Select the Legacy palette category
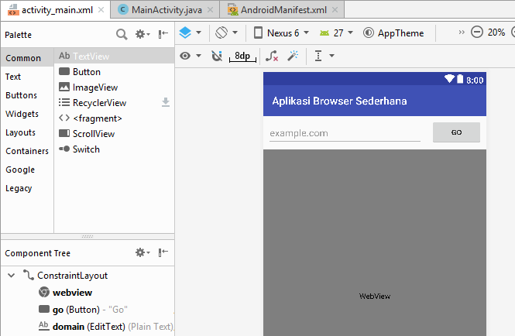515x336 pixels. 27,189
